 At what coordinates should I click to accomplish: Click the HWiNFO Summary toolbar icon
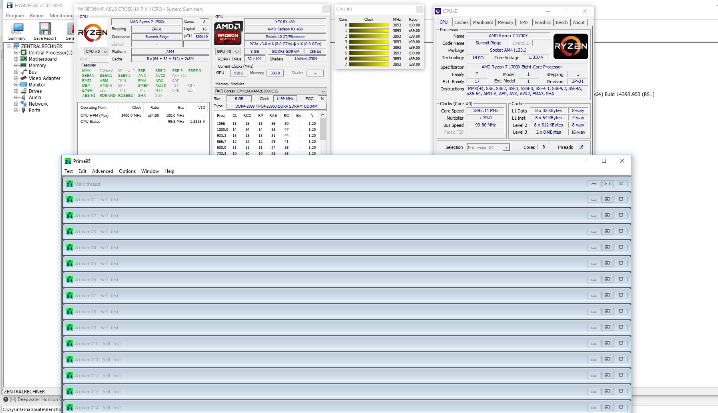[17, 29]
